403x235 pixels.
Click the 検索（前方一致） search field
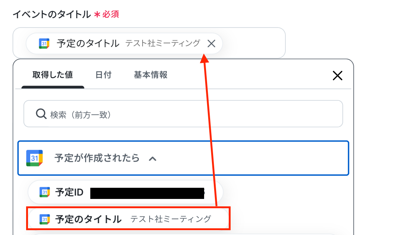(x=183, y=114)
